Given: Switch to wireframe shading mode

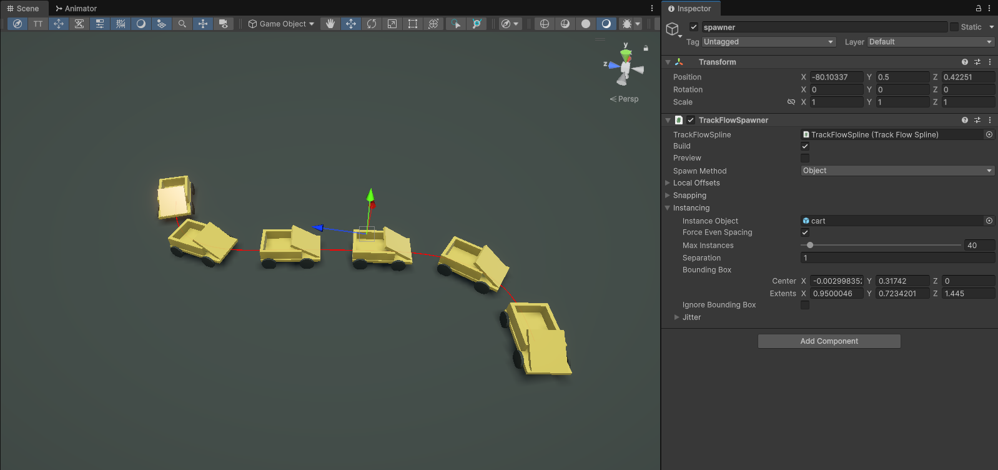Looking at the screenshot, I should point(545,24).
